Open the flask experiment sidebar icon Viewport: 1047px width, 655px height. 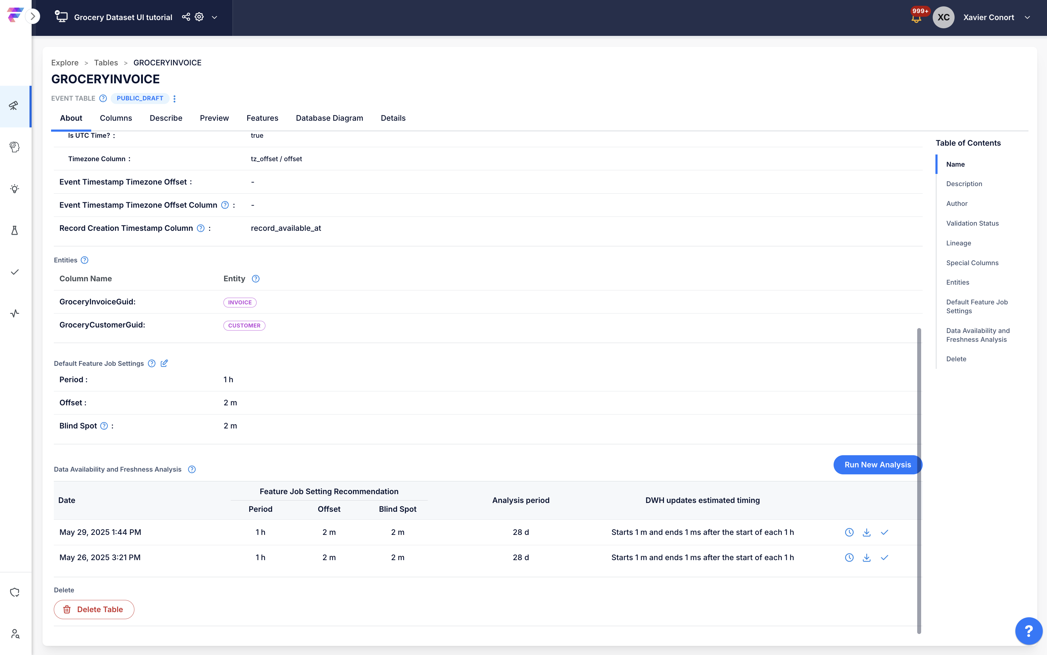[15, 230]
